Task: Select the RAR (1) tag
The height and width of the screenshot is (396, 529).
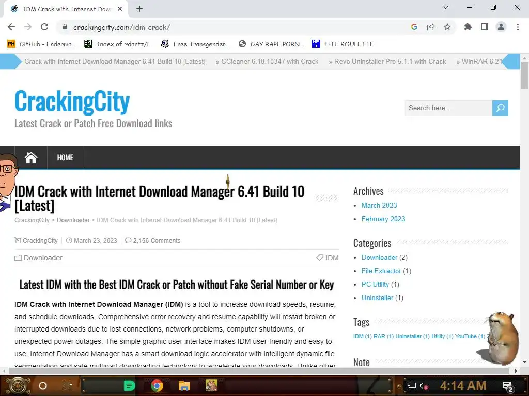Action: click(x=384, y=336)
